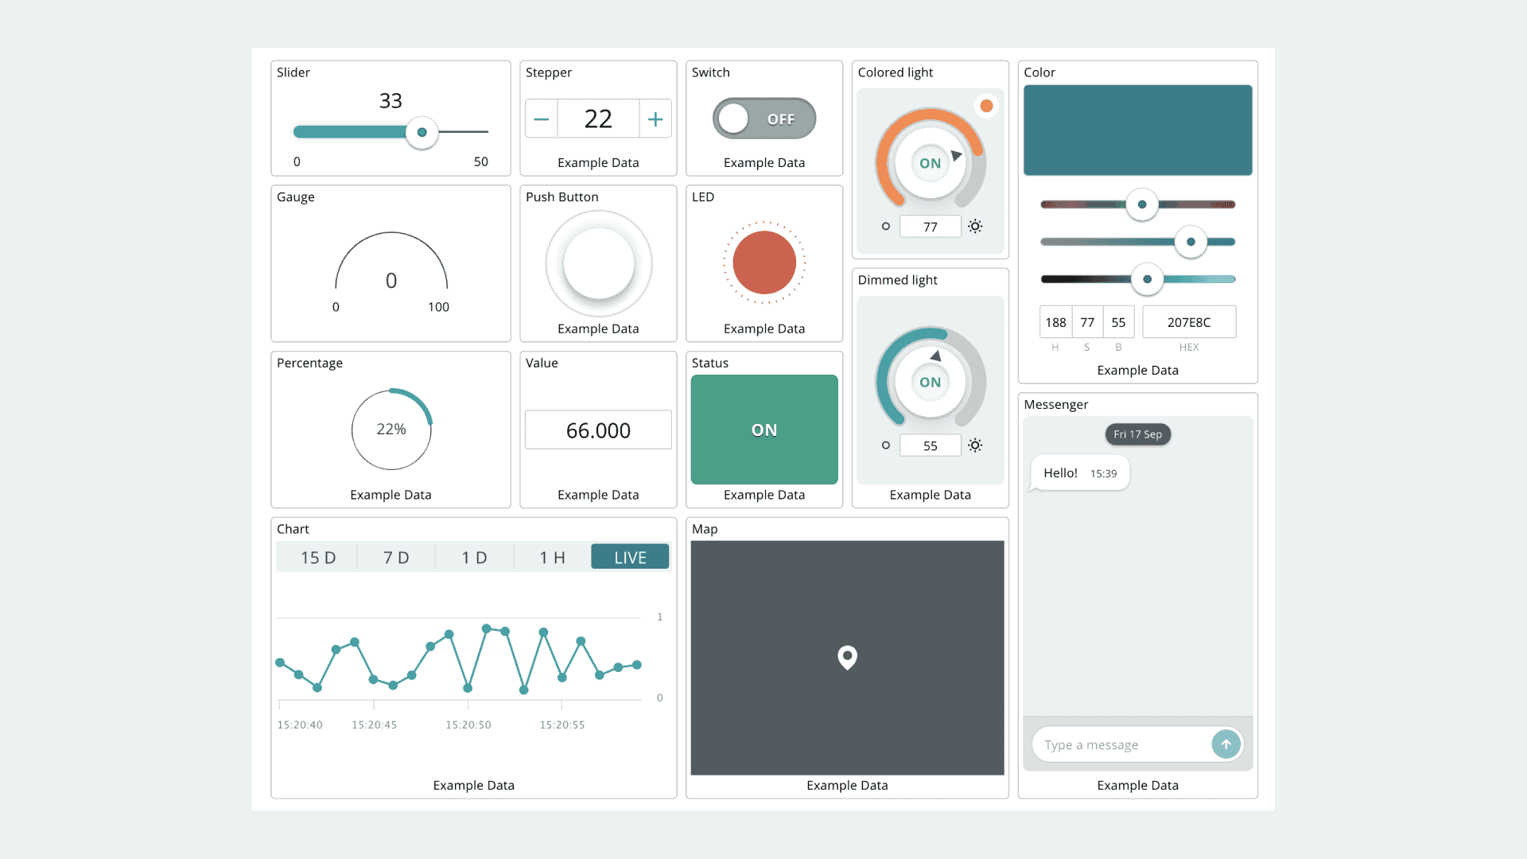Click inside the Value field showing 66.000
Screen dimensions: 1527x859
point(597,429)
